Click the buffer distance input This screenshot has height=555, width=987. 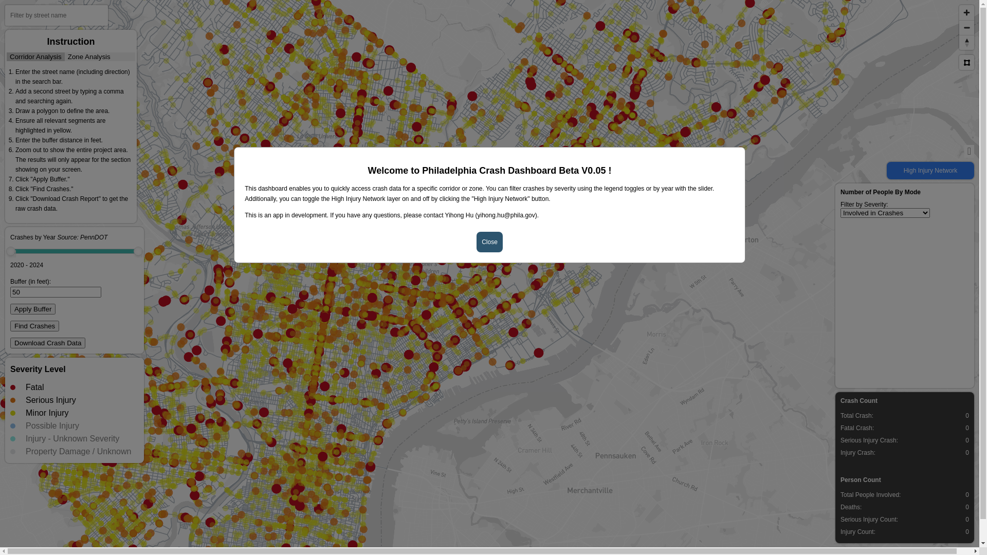56,292
